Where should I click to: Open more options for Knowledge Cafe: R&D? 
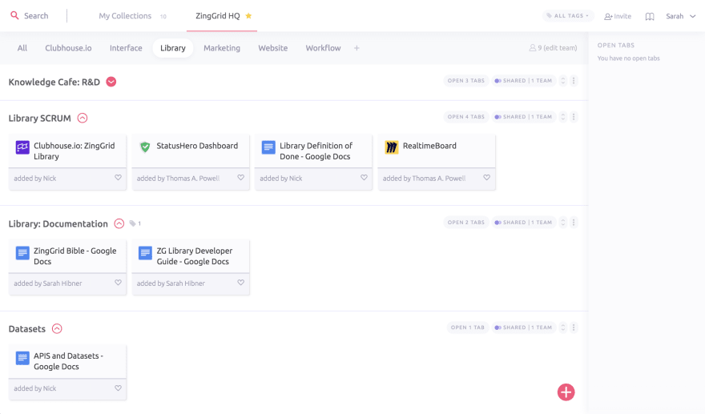pyautogui.click(x=574, y=81)
